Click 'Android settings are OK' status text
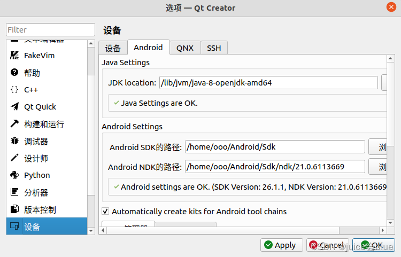This screenshot has width=401, height=257. (x=253, y=187)
